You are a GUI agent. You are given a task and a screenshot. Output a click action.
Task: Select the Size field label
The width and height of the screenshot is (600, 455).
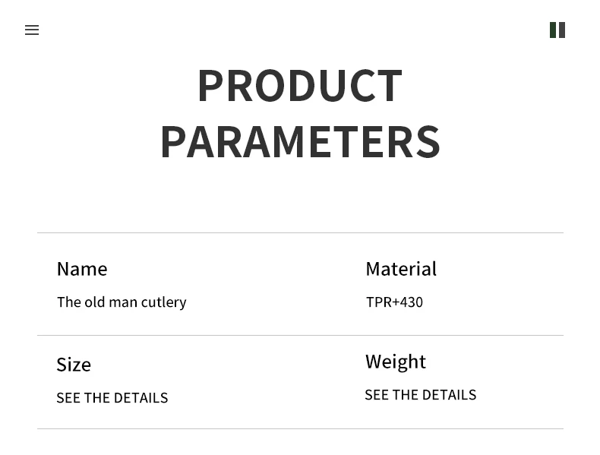(74, 365)
